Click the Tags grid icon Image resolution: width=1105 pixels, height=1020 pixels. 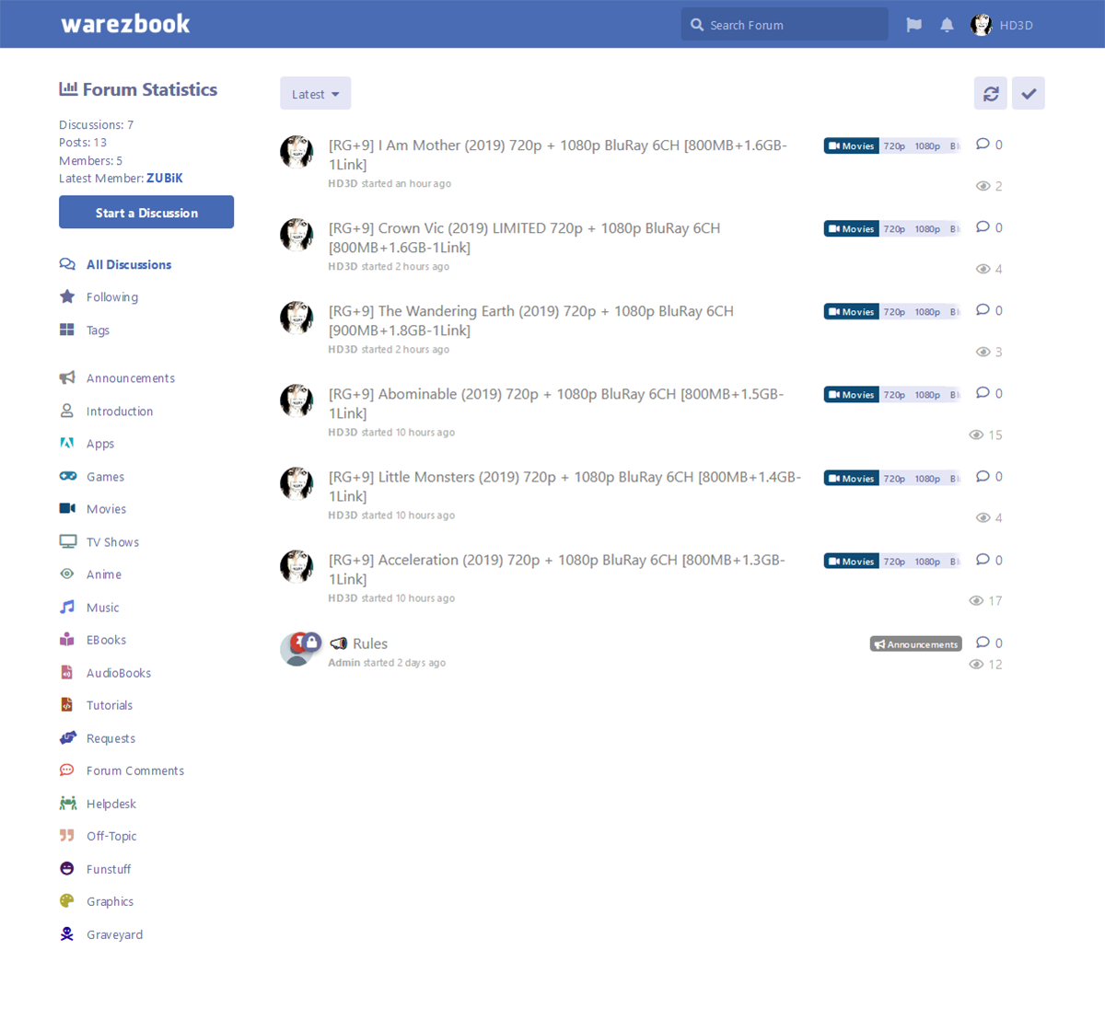(x=67, y=330)
